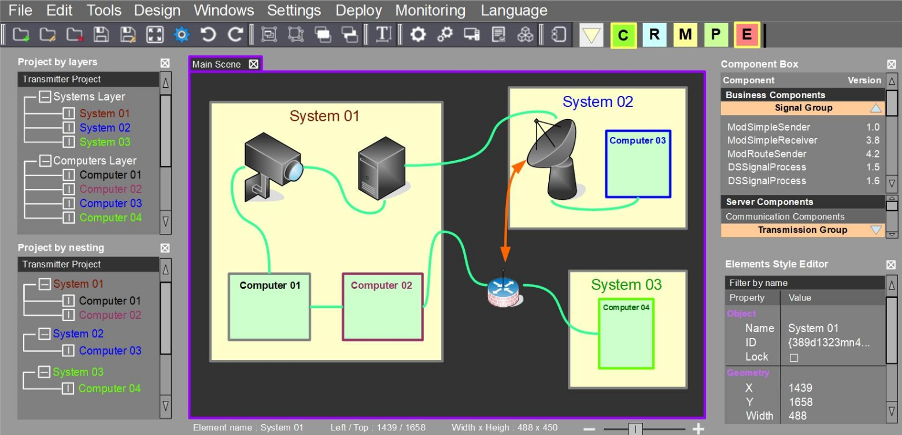Click the zoom slider handle
Viewport: 902px width, 435px height.
[635, 429]
